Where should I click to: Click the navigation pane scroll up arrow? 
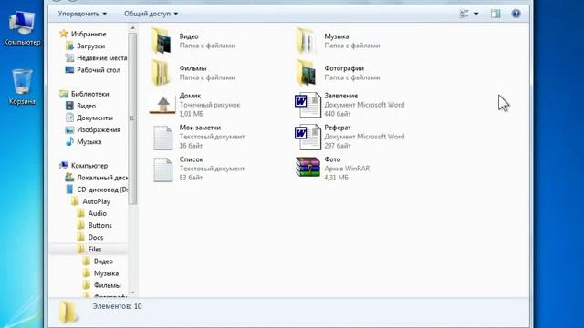[132, 28]
